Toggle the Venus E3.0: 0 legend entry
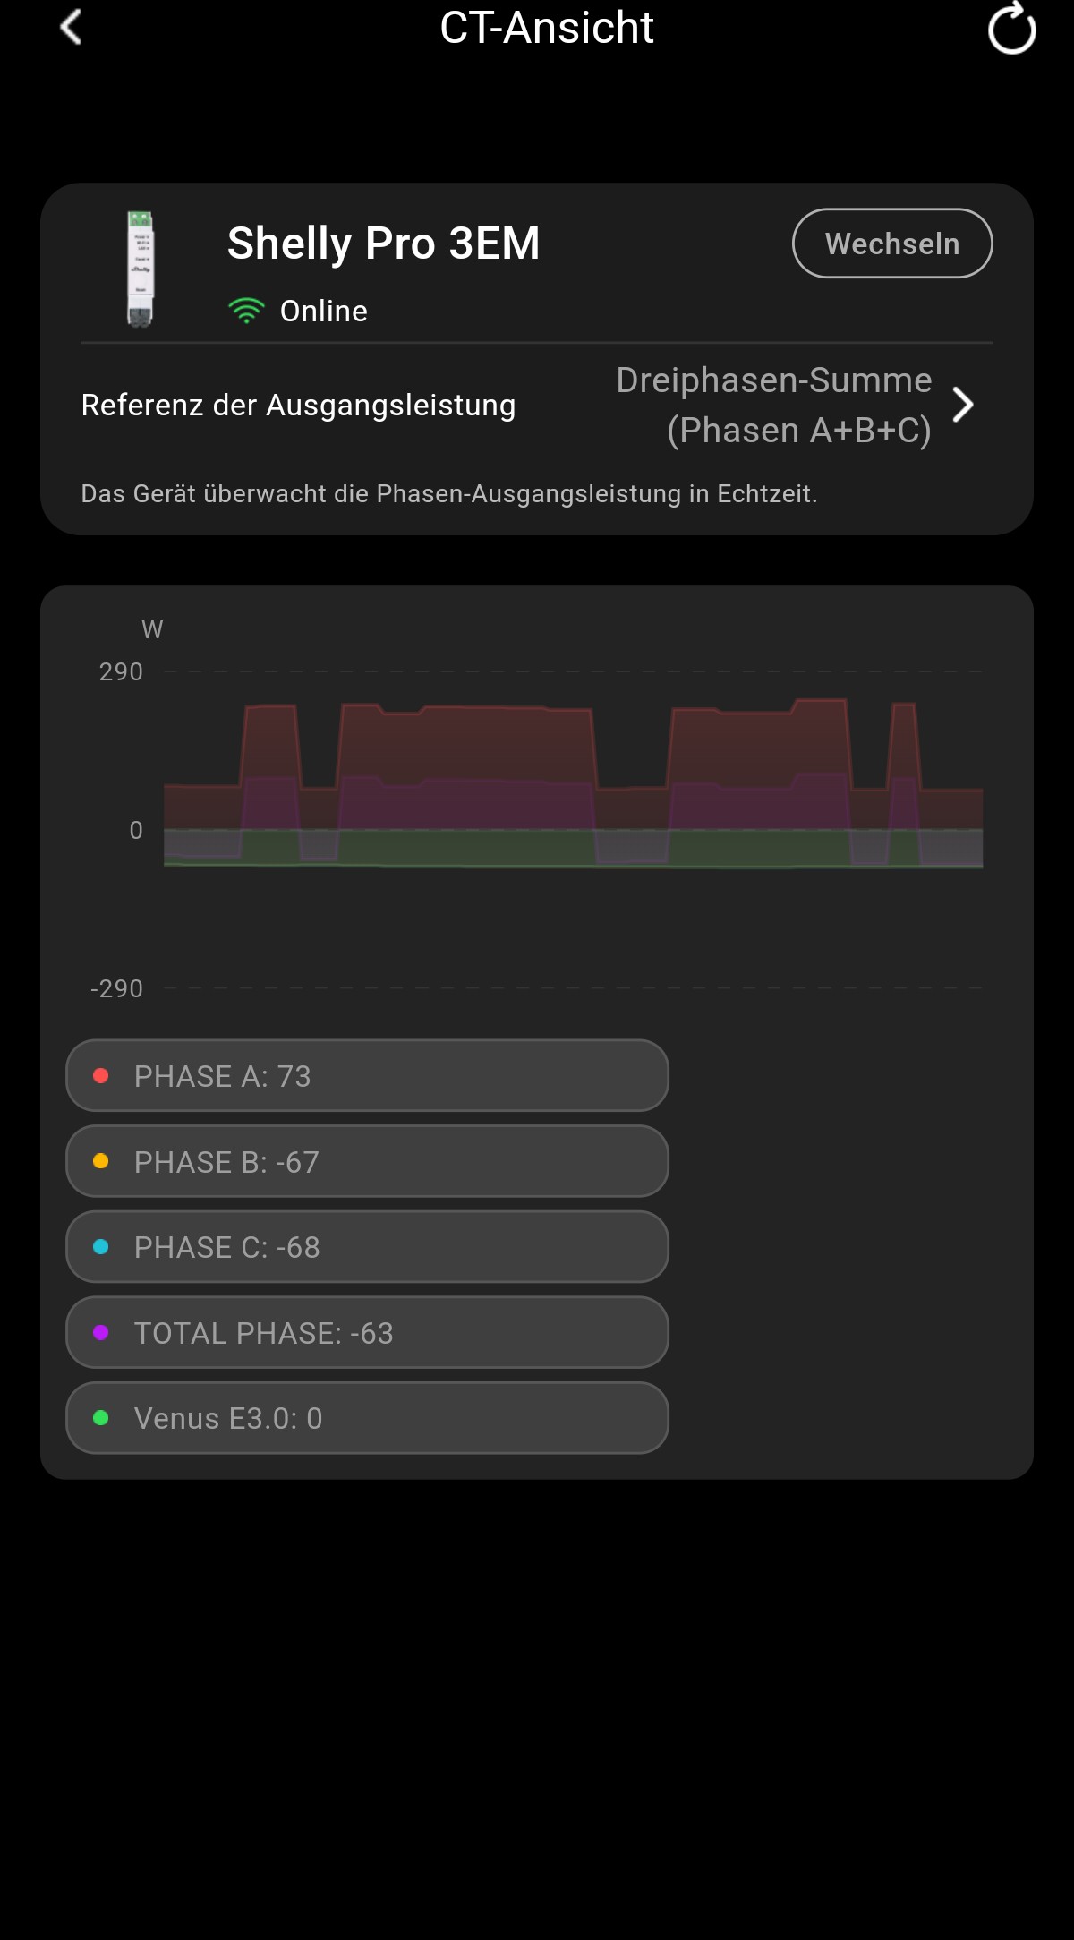This screenshot has height=1940, width=1074. tap(367, 1418)
